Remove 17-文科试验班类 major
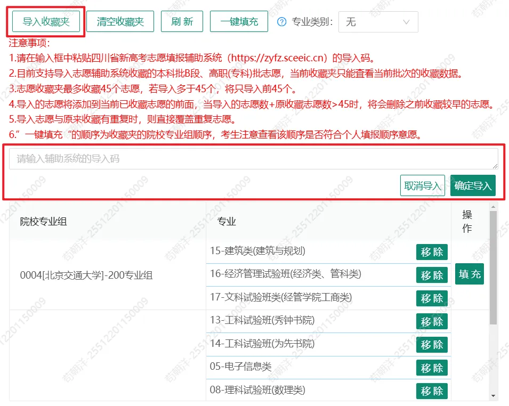 tap(432, 298)
